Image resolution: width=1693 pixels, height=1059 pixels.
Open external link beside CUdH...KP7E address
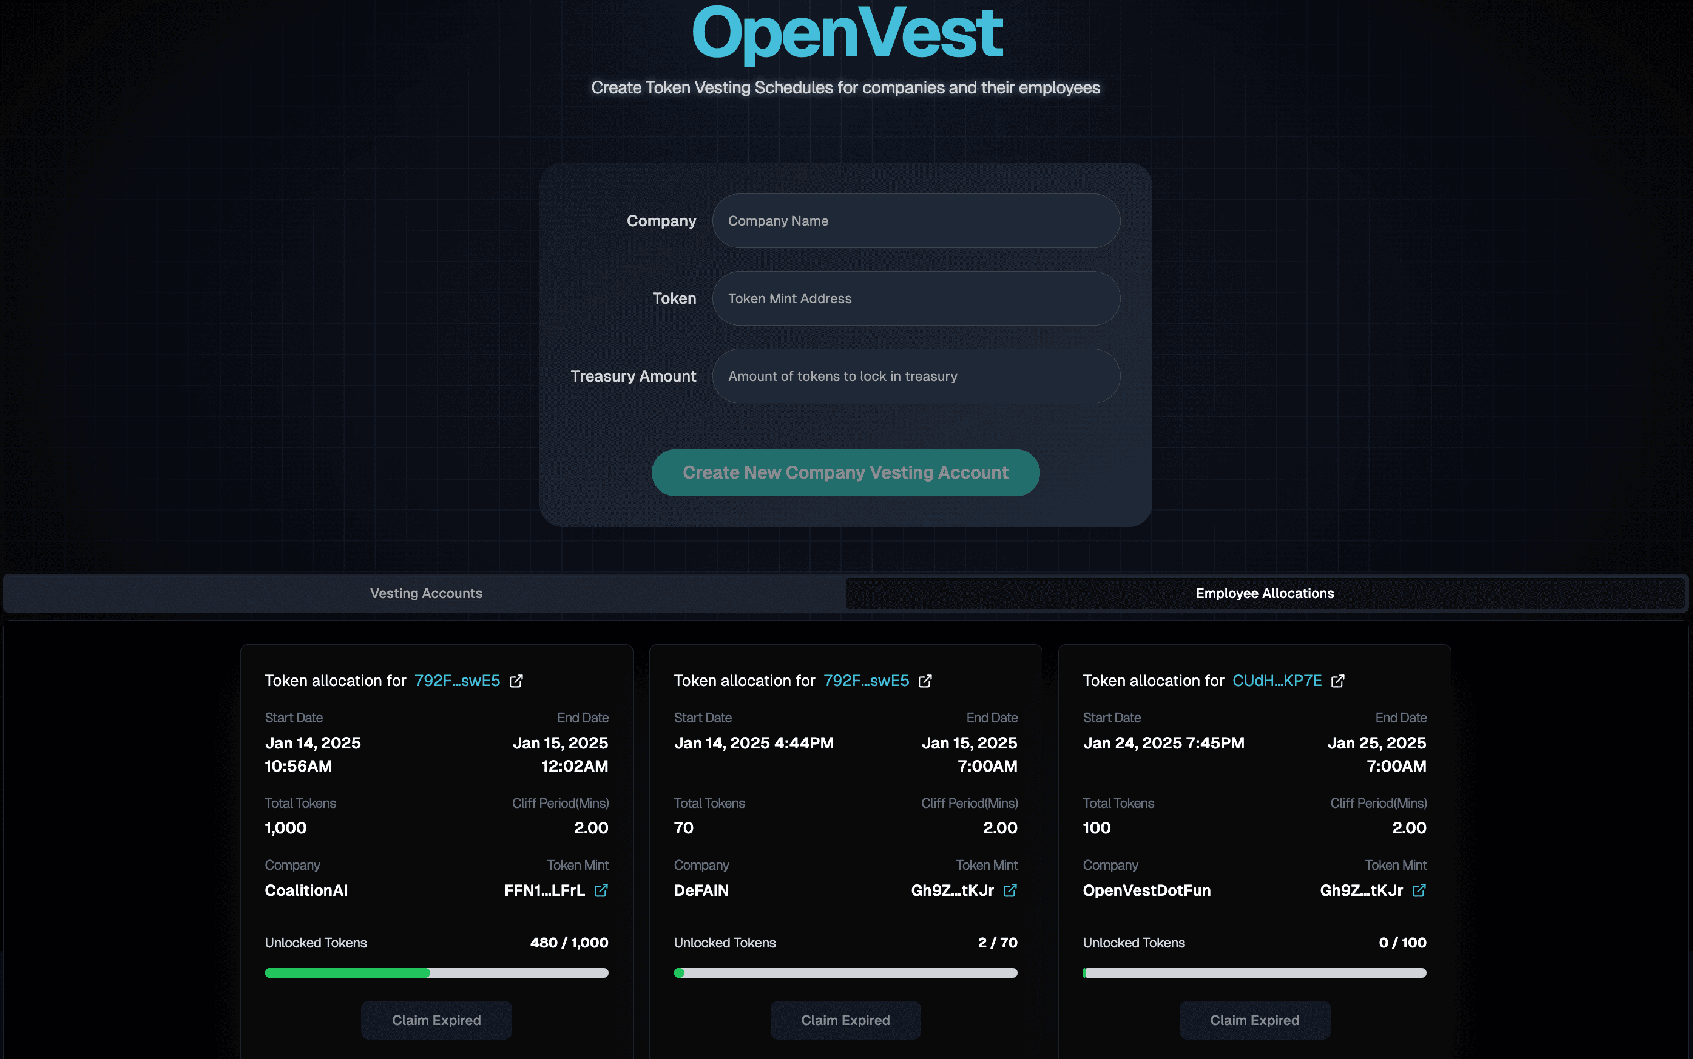tap(1337, 680)
